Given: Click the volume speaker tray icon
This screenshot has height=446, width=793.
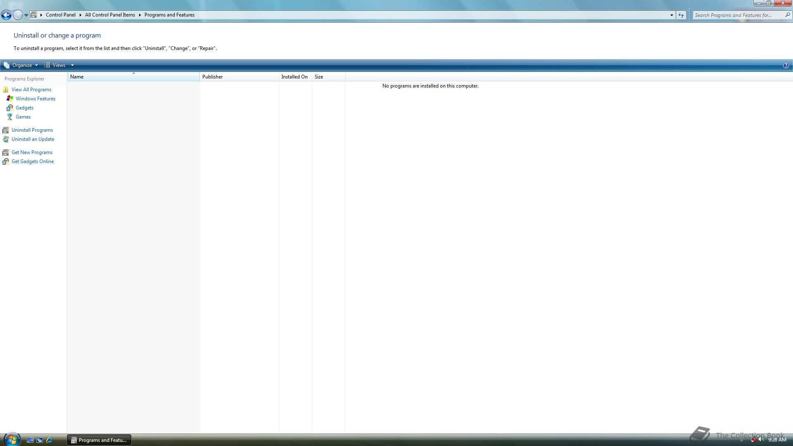Looking at the screenshot, I should 761,440.
